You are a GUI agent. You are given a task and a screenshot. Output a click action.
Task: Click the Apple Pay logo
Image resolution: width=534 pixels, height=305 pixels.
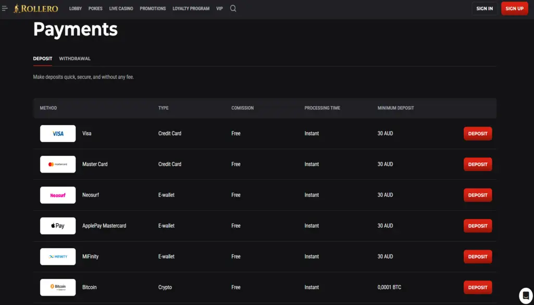pos(58,226)
